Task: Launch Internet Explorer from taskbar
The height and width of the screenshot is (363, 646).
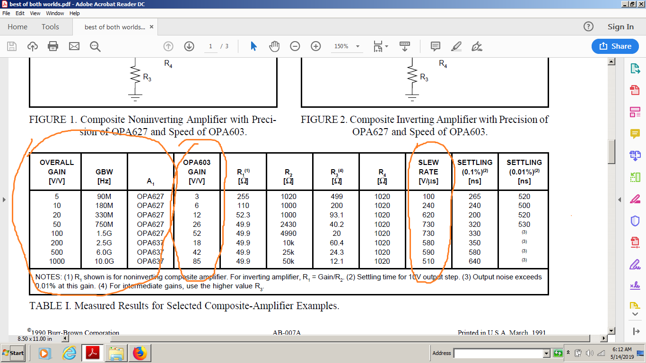Action: tap(70, 353)
